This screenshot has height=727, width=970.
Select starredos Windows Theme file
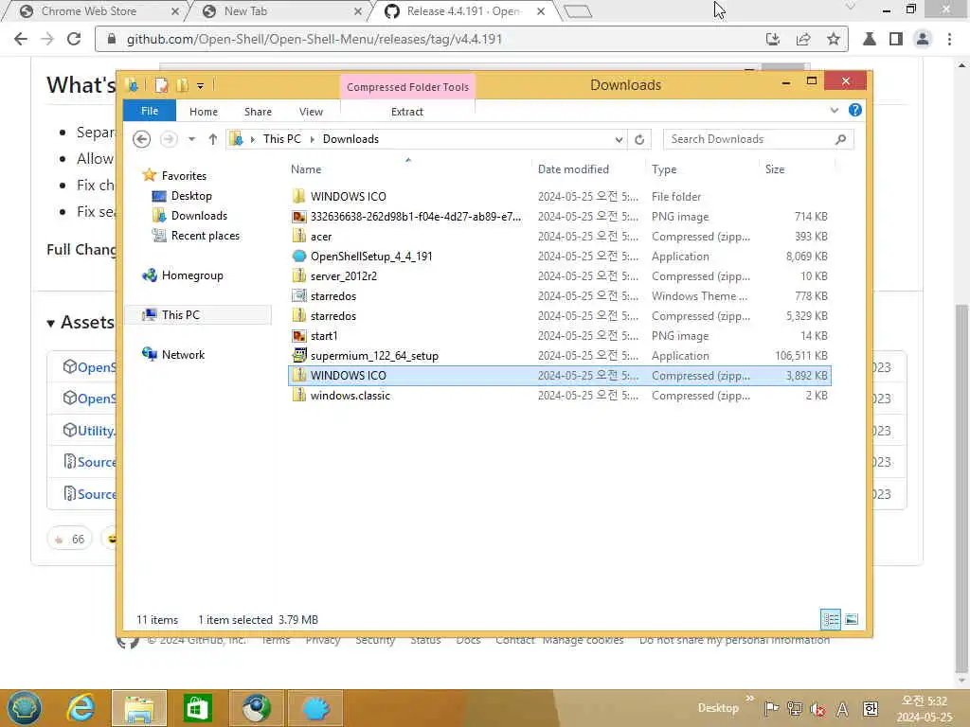(x=559, y=295)
